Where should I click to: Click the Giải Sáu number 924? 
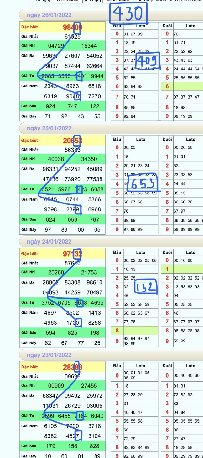50,106
